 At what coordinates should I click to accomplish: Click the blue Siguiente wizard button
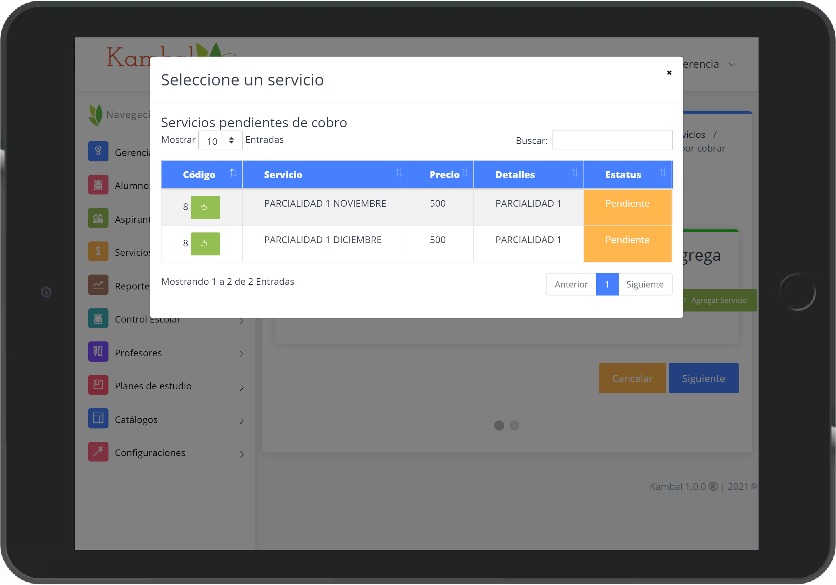(x=704, y=378)
